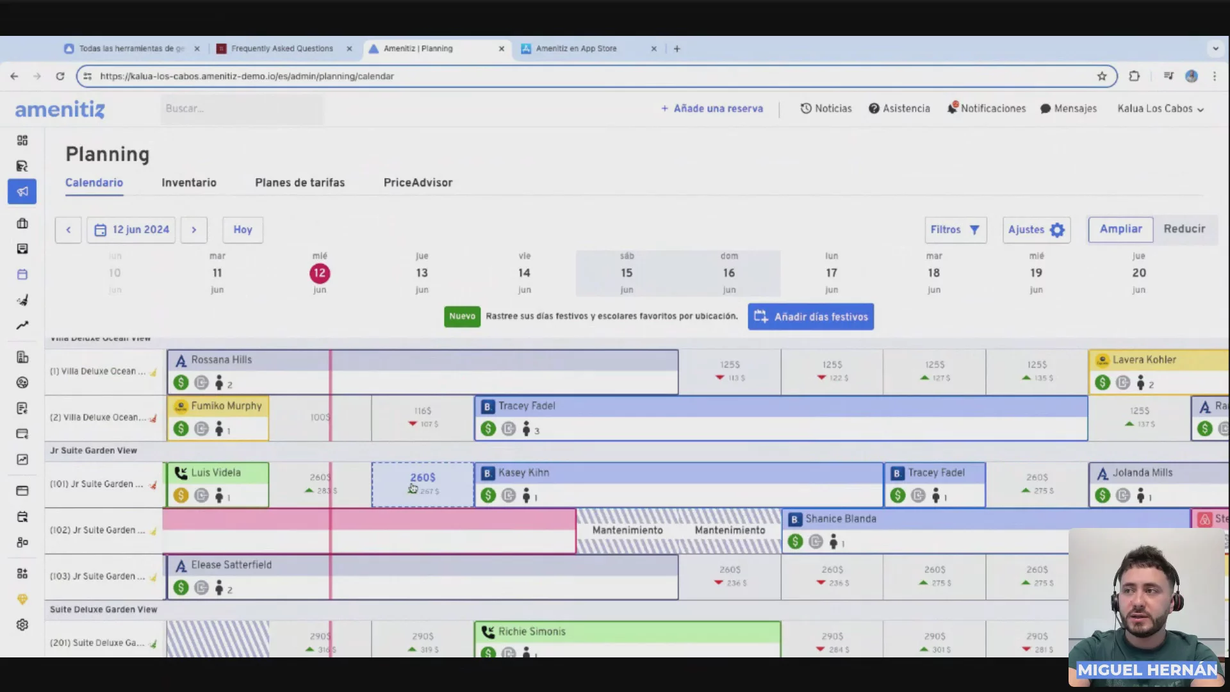Switch to Planes de tarifas tab
The width and height of the screenshot is (1230, 692).
tap(300, 183)
